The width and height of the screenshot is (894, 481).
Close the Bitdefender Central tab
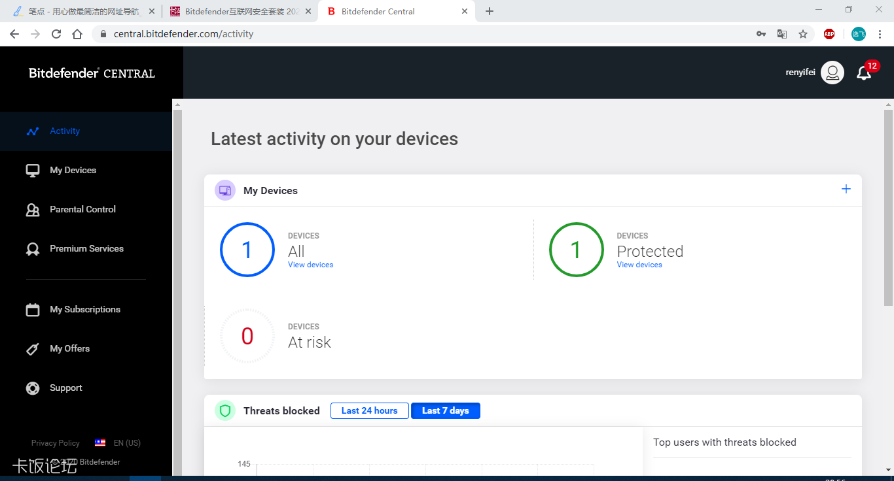(x=465, y=11)
